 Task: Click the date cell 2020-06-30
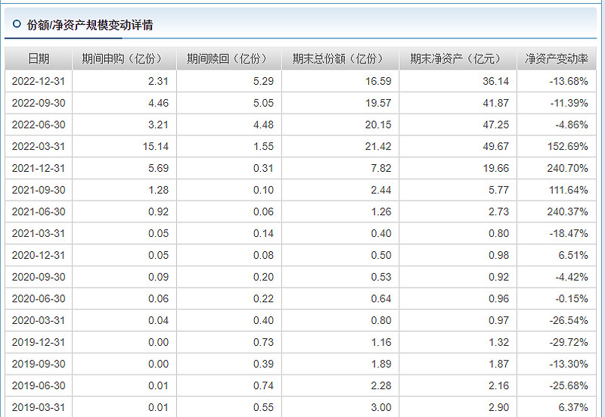[39, 298]
